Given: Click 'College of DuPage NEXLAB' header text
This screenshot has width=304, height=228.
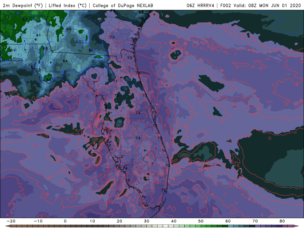Looking at the screenshot, I should coord(123,5).
